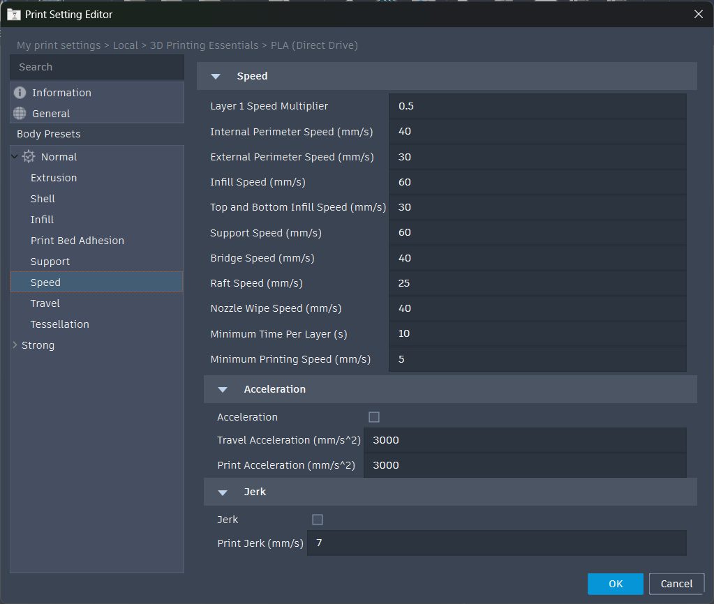Select Tessellation in the sidebar
Viewport: 714px width, 604px height.
(x=60, y=324)
